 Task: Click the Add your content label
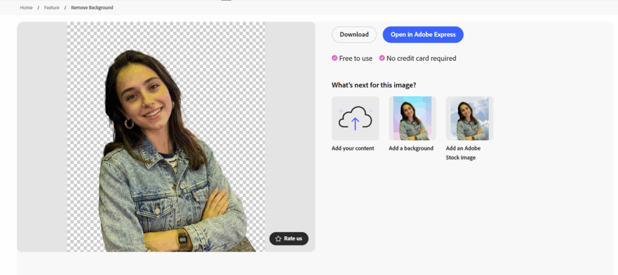click(x=352, y=149)
